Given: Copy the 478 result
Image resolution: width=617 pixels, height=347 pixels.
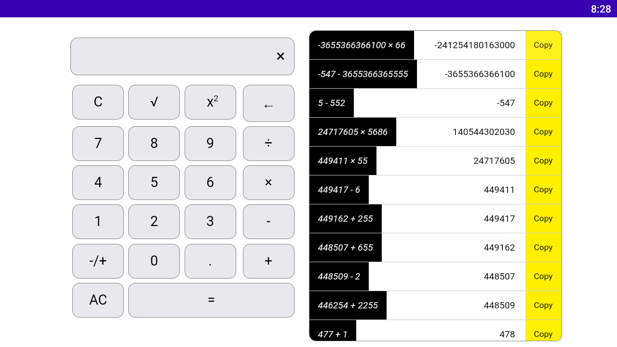Looking at the screenshot, I should (543, 334).
